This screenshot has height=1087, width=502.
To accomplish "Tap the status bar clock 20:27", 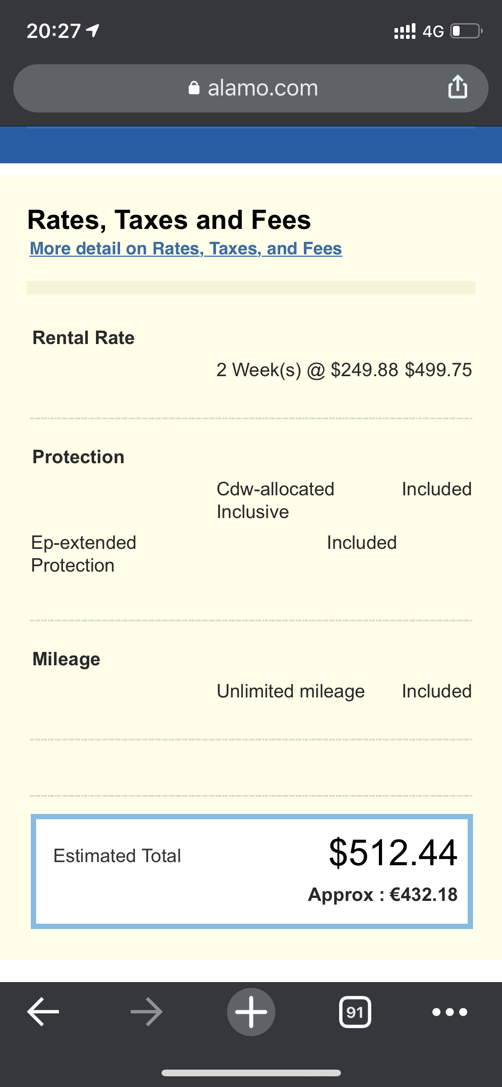I will click(x=54, y=31).
